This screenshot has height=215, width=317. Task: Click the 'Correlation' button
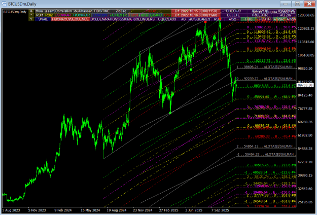coord(63,11)
